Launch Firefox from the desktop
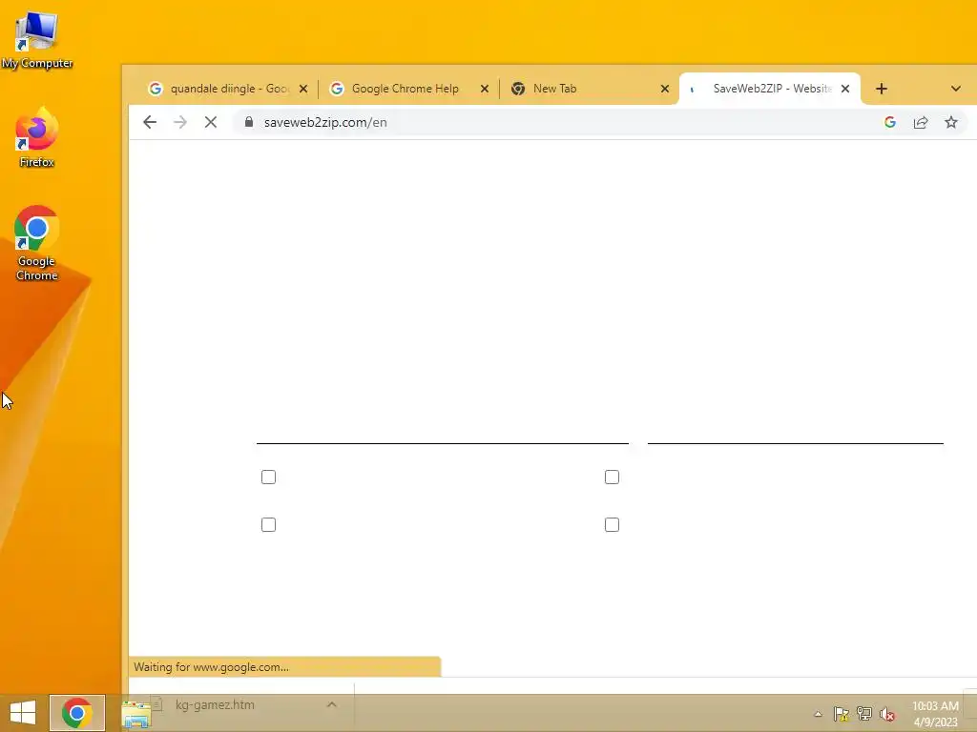This screenshot has height=732, width=977. (x=37, y=138)
